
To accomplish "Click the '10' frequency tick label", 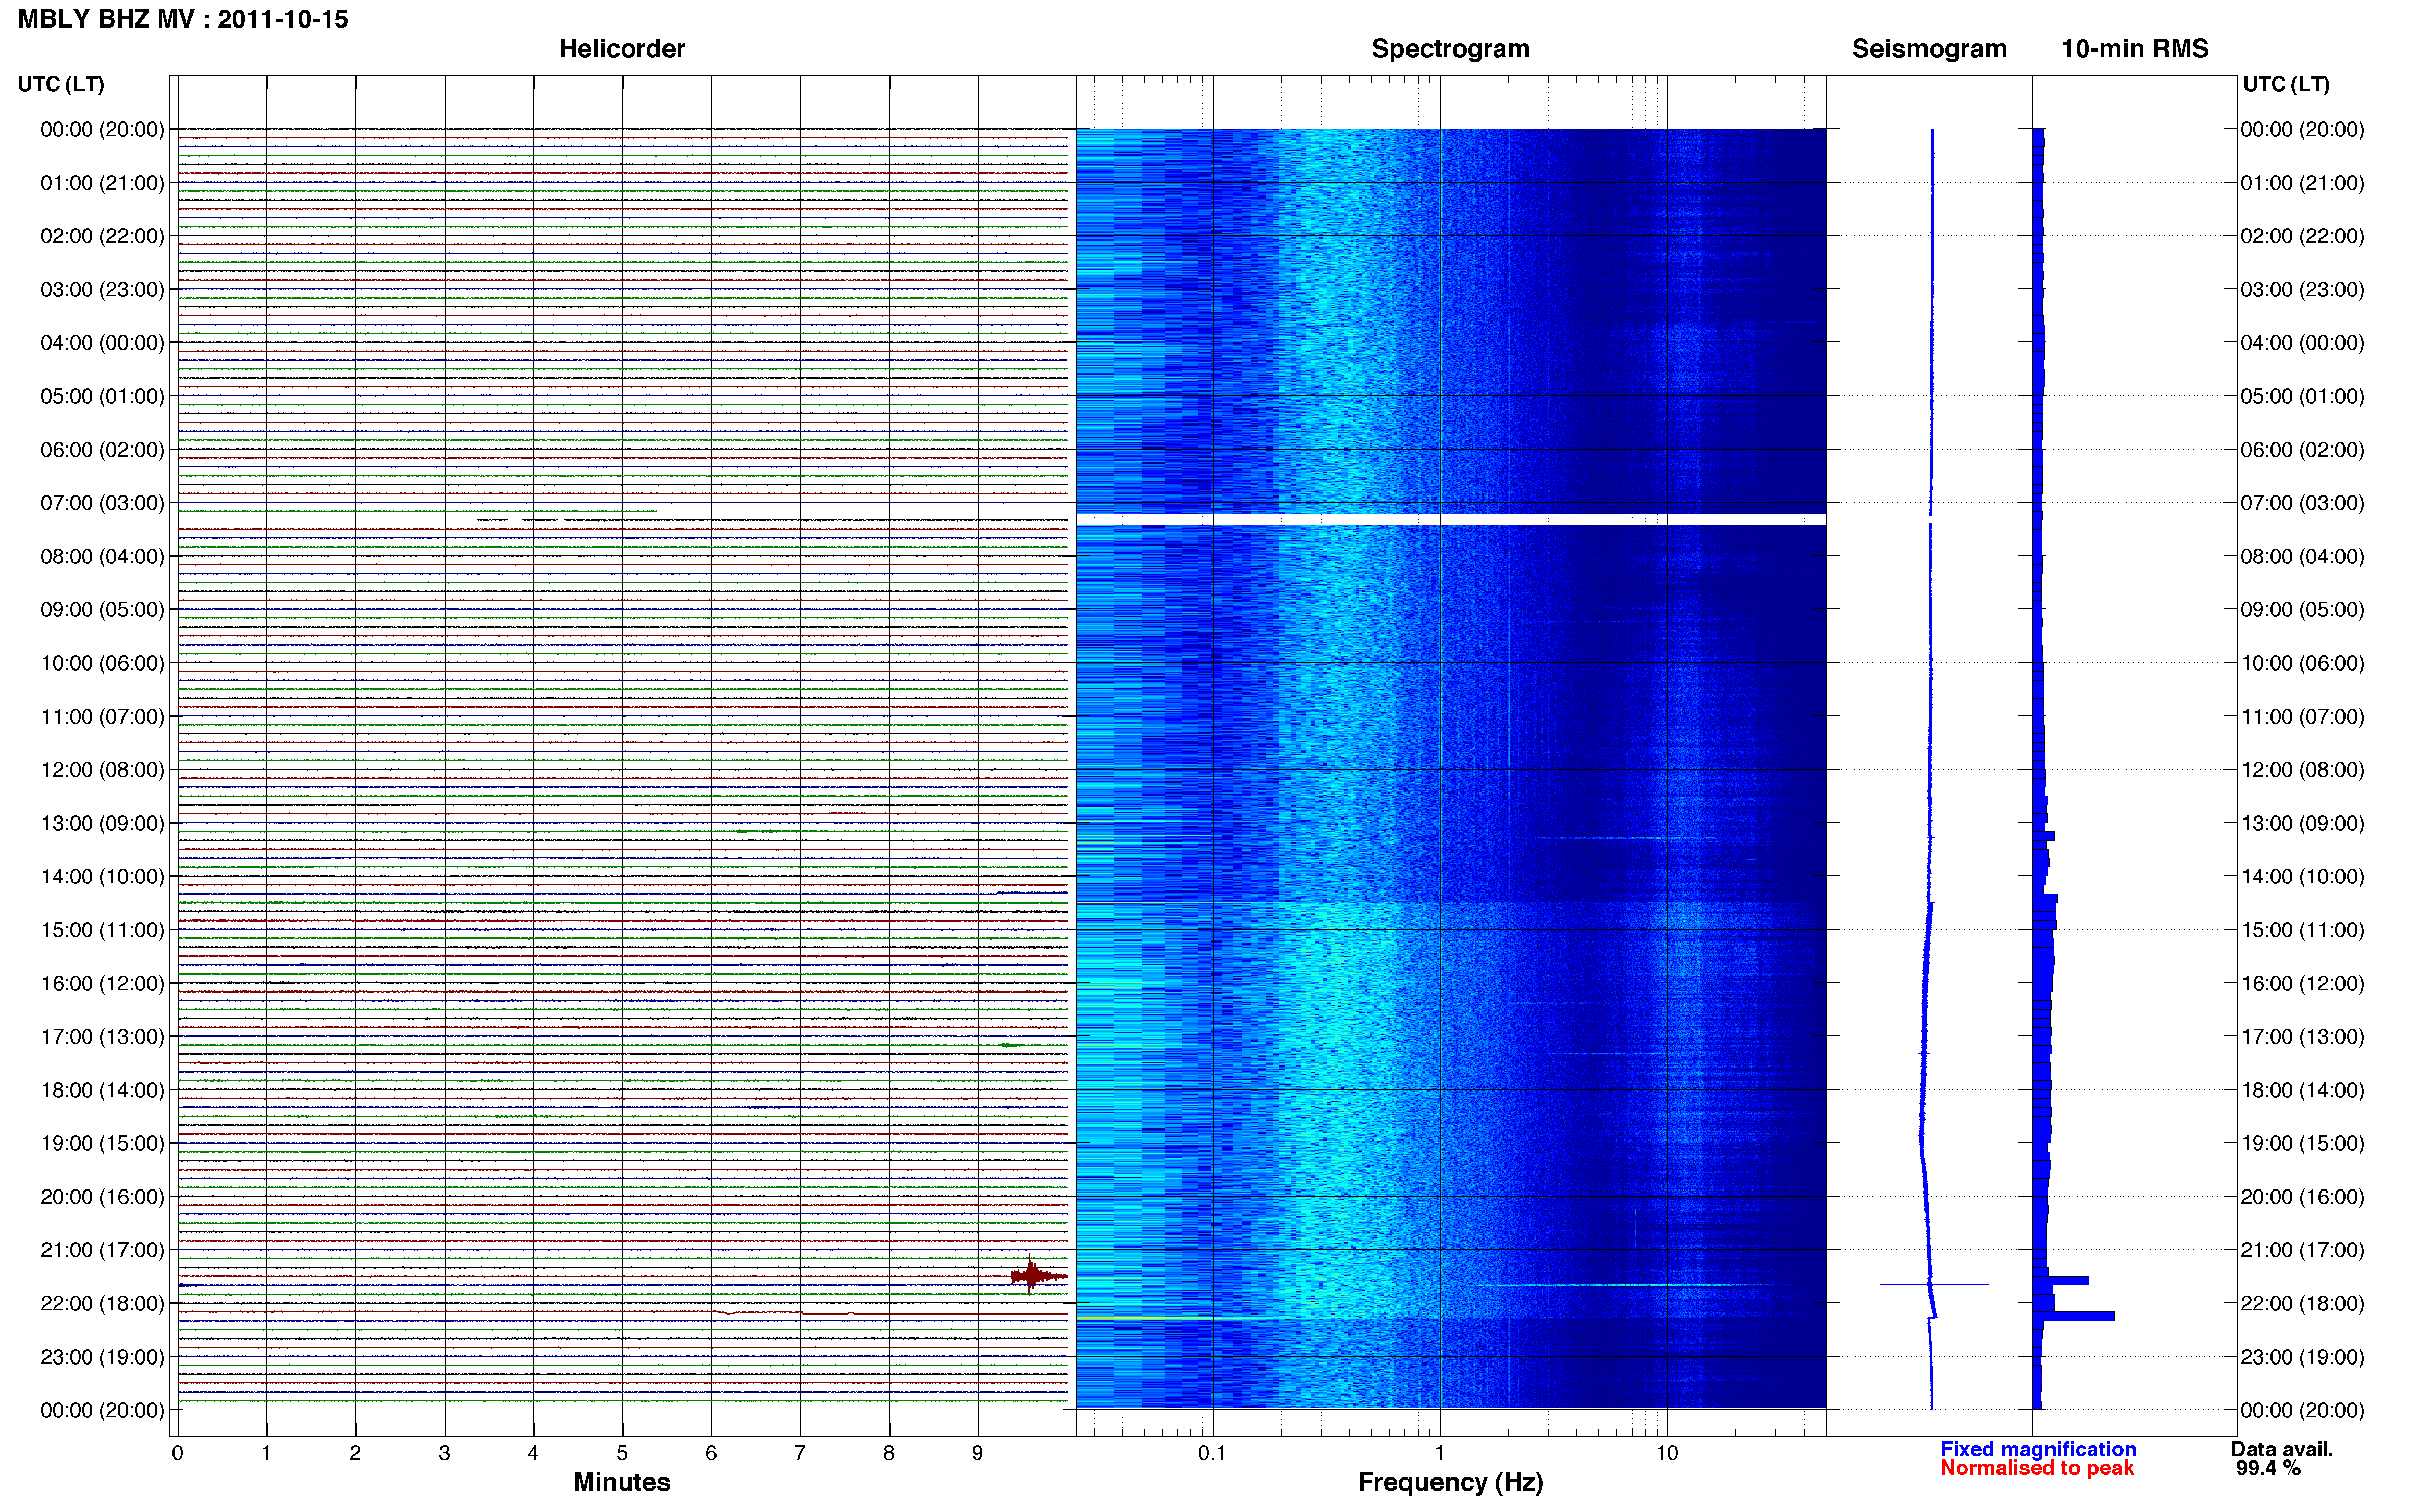I will pos(1666,1453).
